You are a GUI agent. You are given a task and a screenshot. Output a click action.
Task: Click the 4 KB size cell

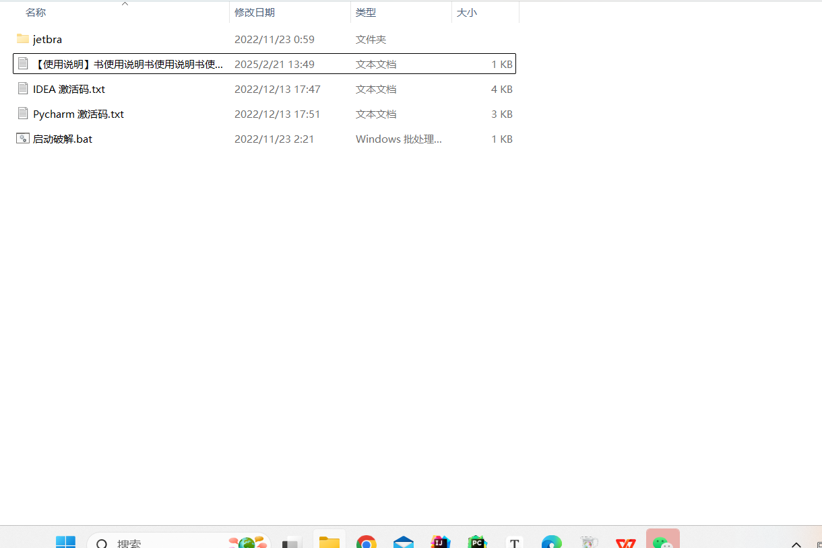click(x=502, y=90)
